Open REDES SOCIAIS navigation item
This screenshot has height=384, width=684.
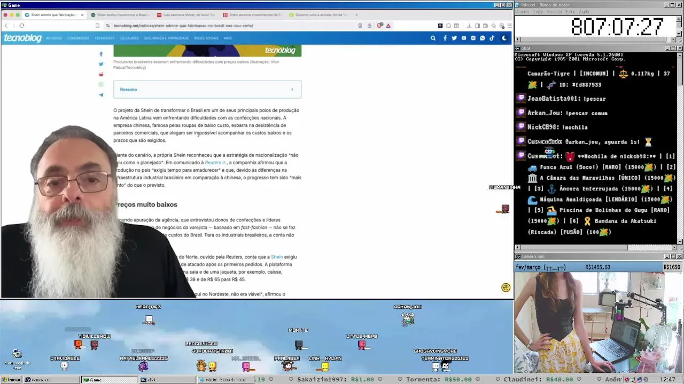tap(206, 38)
